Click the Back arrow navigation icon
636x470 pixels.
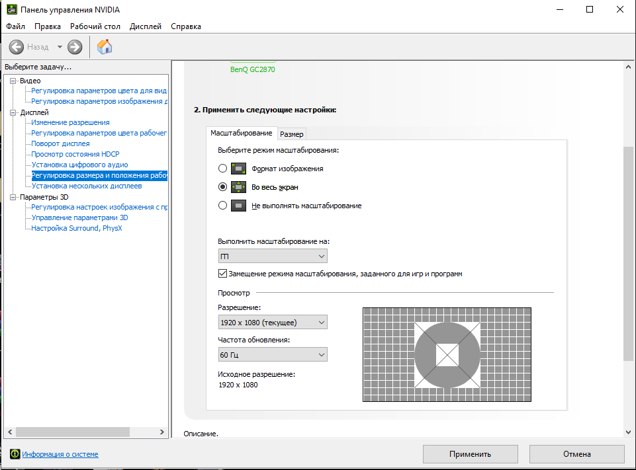tap(16, 47)
